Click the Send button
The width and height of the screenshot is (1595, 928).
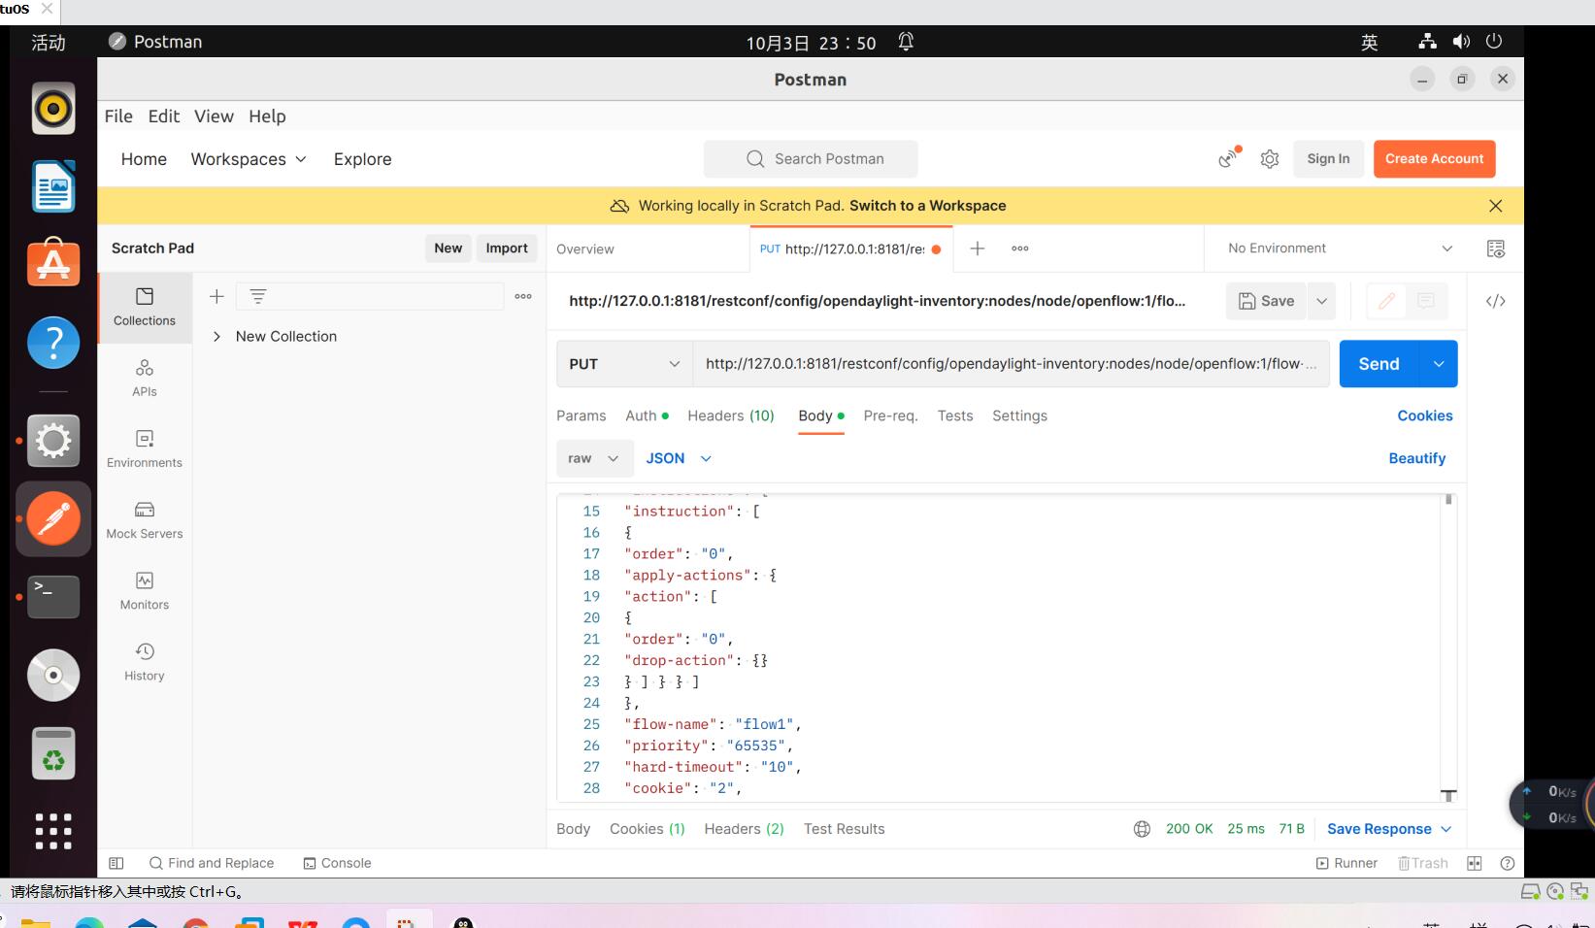[x=1378, y=364]
